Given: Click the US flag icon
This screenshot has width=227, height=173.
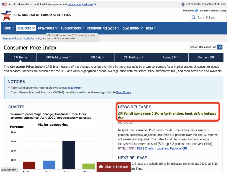Looking at the screenshot, I should pos(4,5).
